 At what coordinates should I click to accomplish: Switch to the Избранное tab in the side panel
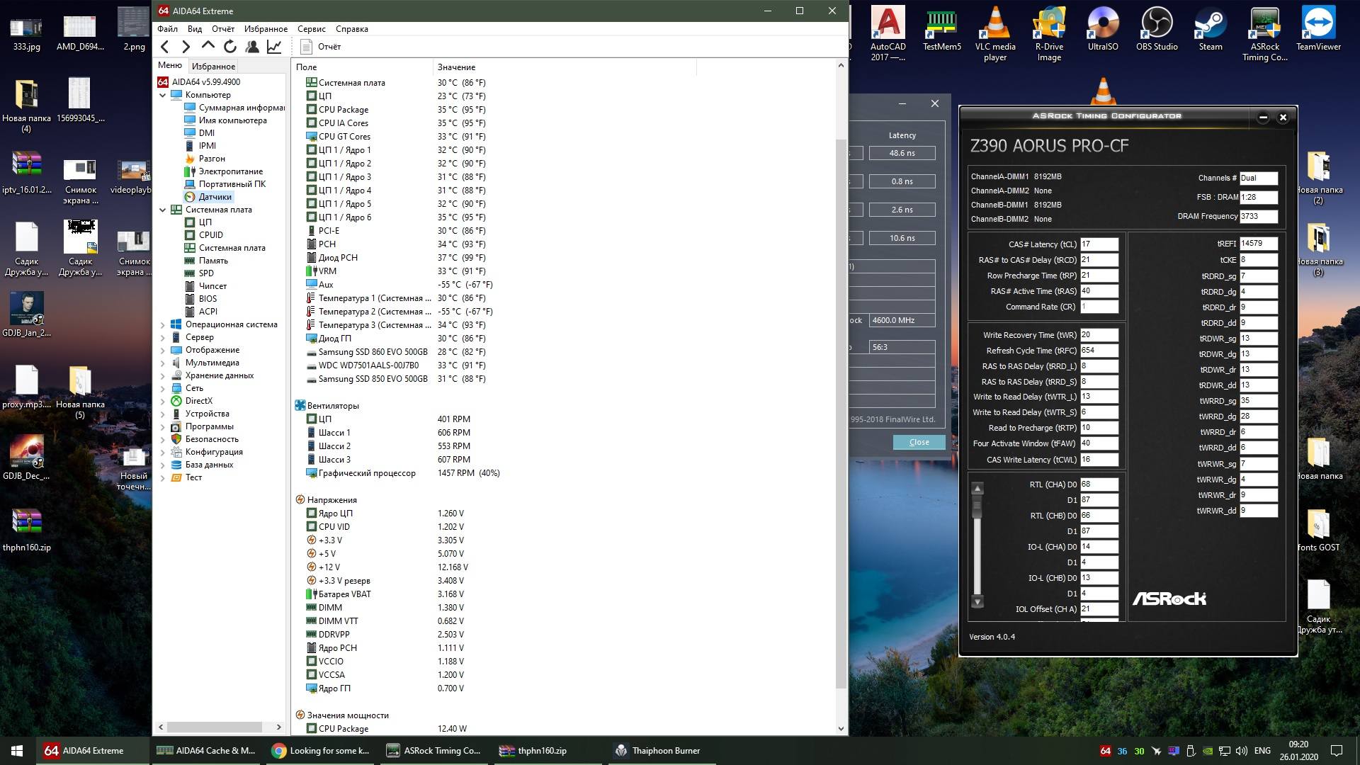click(x=213, y=66)
